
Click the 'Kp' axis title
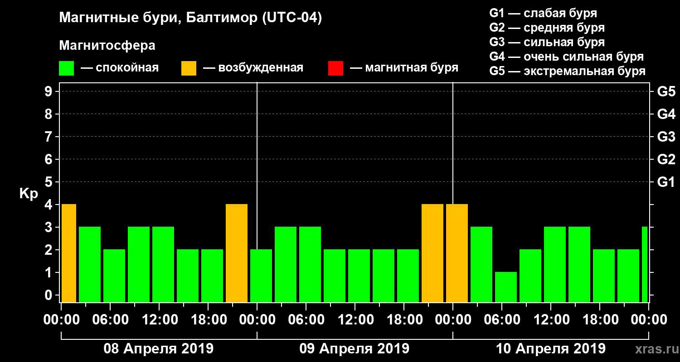(29, 194)
